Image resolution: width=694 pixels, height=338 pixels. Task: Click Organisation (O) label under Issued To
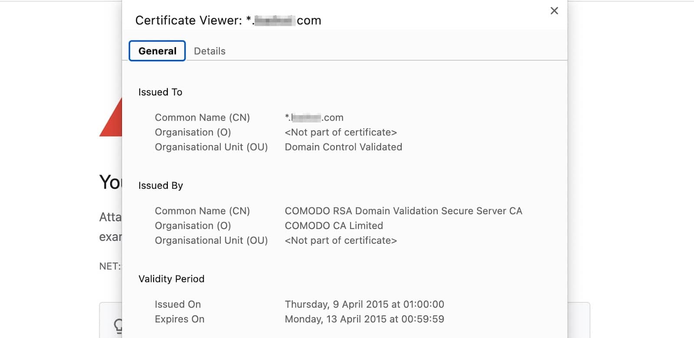193,132
